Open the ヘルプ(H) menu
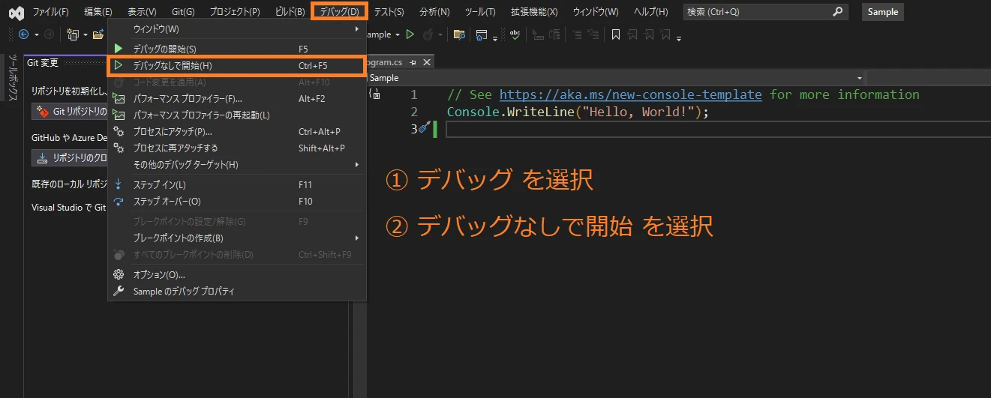The image size is (991, 398). pyautogui.click(x=650, y=12)
